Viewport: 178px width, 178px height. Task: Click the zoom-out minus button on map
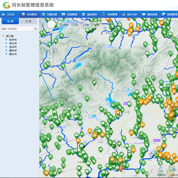(51, 60)
